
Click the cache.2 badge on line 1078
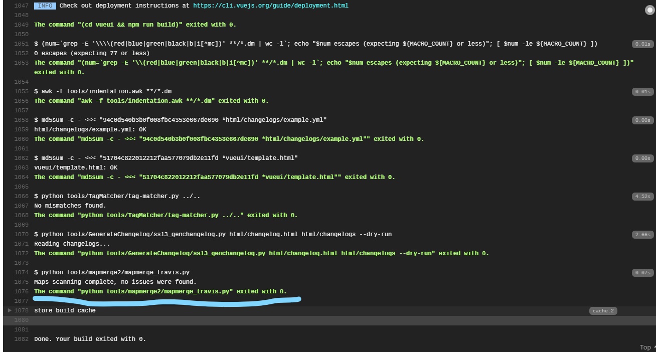pyautogui.click(x=603, y=311)
